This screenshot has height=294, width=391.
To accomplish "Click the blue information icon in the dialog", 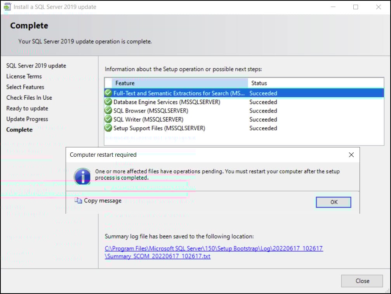I will (x=82, y=176).
